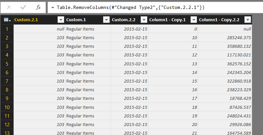Click the checkmark confirm icon in formula bar

tap(23, 7)
